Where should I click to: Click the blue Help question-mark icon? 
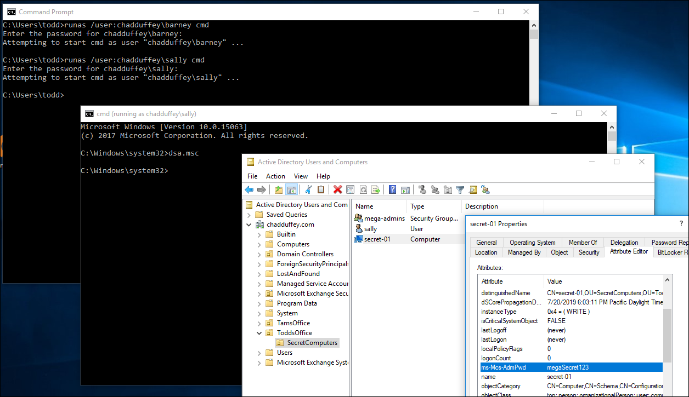click(392, 189)
